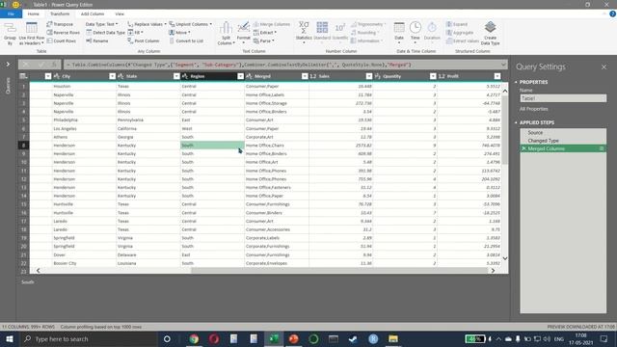Viewport: 617px width, 347px height.
Task: Click the Expand structured column tool
Action: pos(457,24)
